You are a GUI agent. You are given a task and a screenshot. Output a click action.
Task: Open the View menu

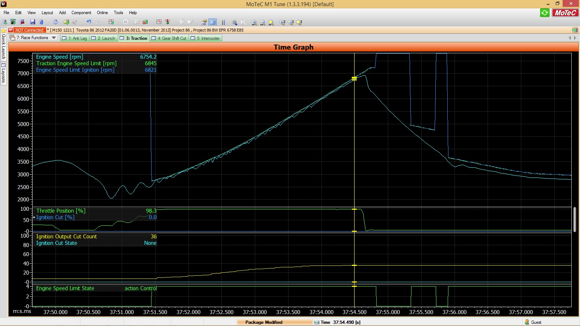click(32, 13)
